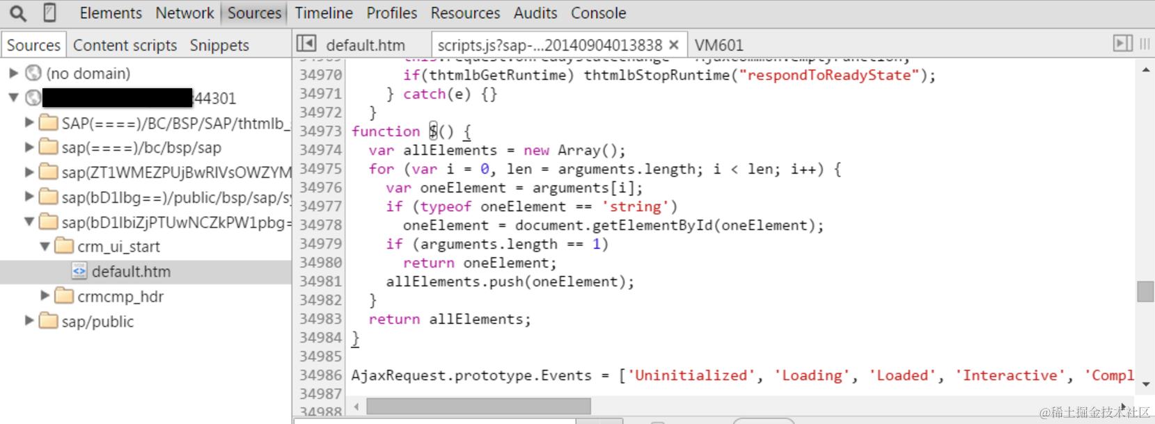Screen dimensions: 1155x424
Task: Click the horizontal scrollbar thumb
Action: click(478, 406)
